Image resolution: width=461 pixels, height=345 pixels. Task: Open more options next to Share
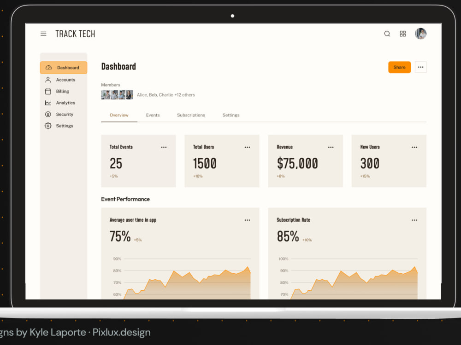point(420,67)
